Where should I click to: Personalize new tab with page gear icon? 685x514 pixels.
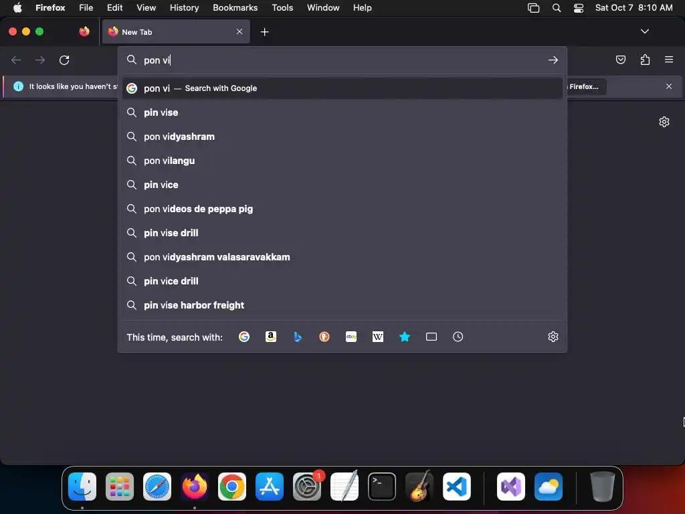pos(664,122)
